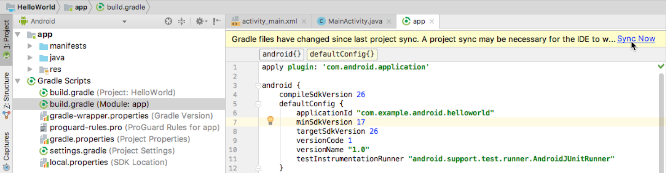Open the 1: Project side tool window
The image size is (666, 173).
click(x=6, y=39)
